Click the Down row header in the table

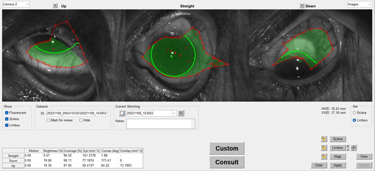pos(13,161)
